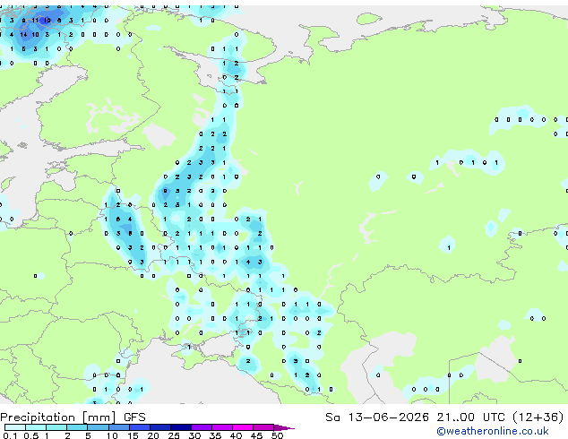Select the 30–35 mm purple legend swatch
The height and width of the screenshot is (439, 568).
202,427
